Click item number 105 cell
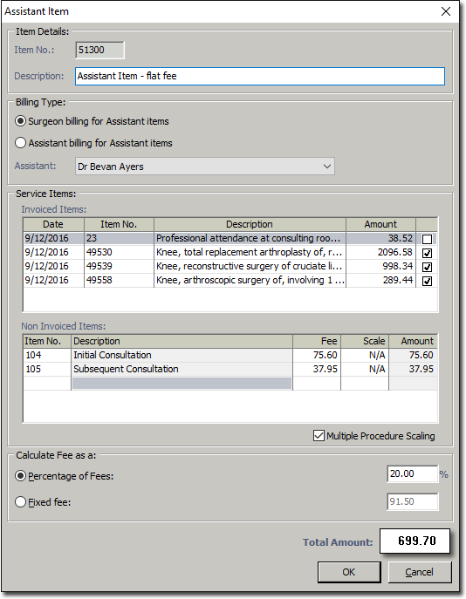Screen dimensions: 466x599 pyautogui.click(x=47, y=369)
